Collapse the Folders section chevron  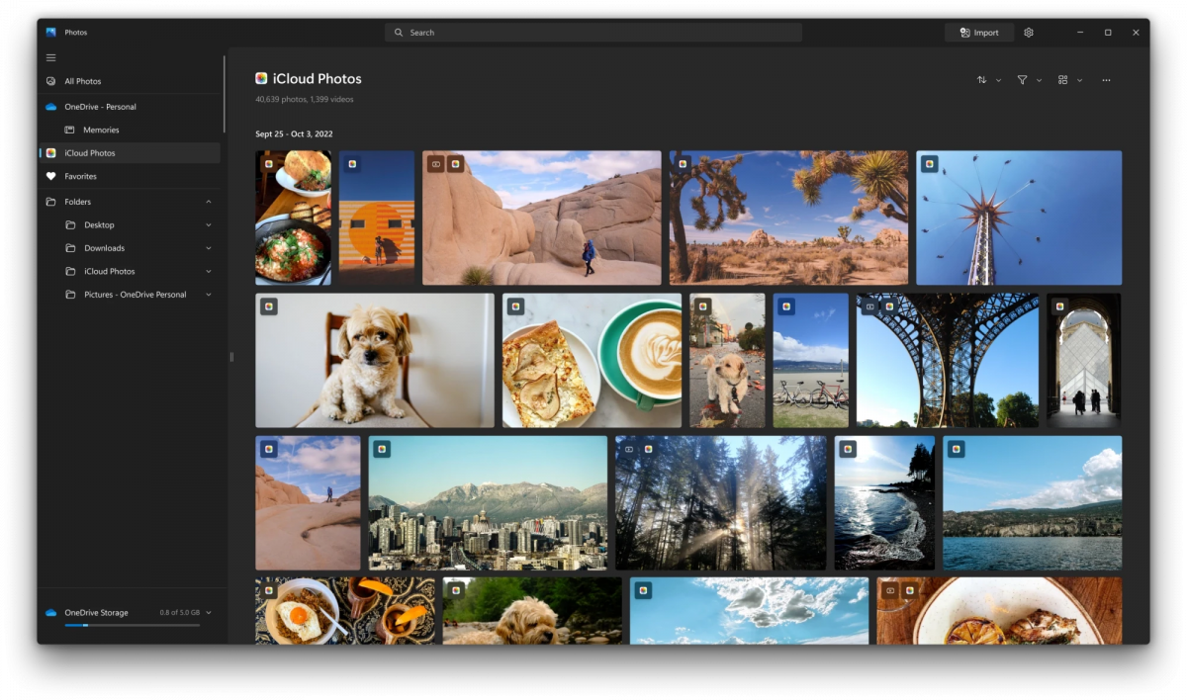pos(209,202)
